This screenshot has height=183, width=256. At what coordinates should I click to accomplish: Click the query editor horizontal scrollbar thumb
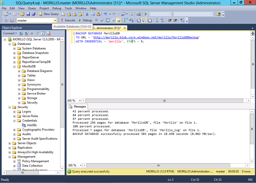164,101
